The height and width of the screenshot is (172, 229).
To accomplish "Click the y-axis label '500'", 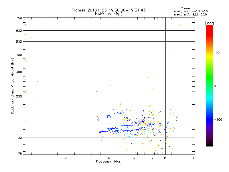I will pos(19,42).
